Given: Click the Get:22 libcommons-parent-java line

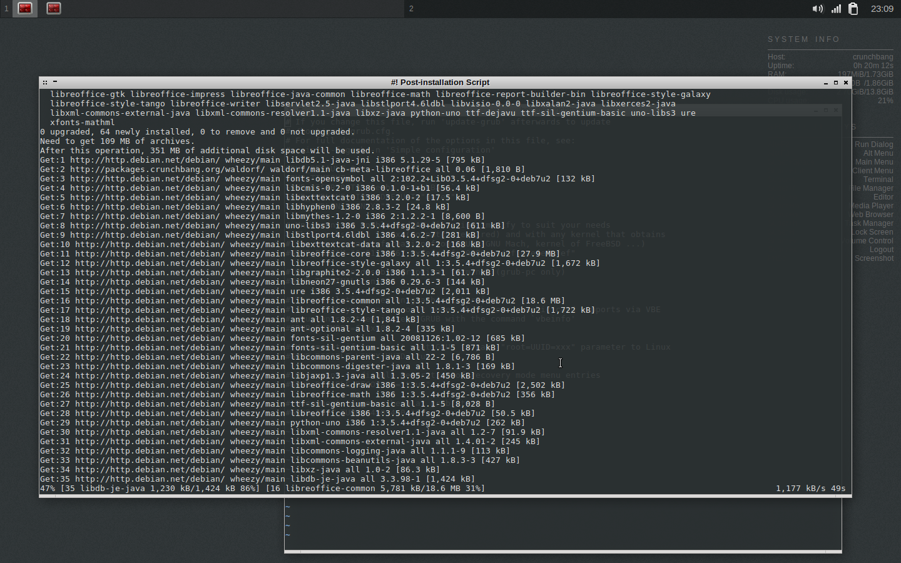Looking at the screenshot, I should 268,357.
